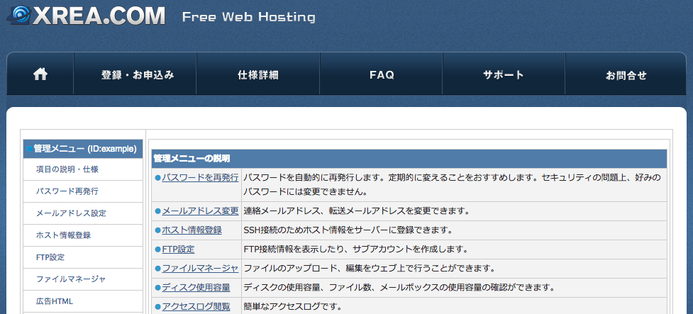693x314 pixels.
Task: Click the ホスト情報登録 link in table
Action: point(192,230)
